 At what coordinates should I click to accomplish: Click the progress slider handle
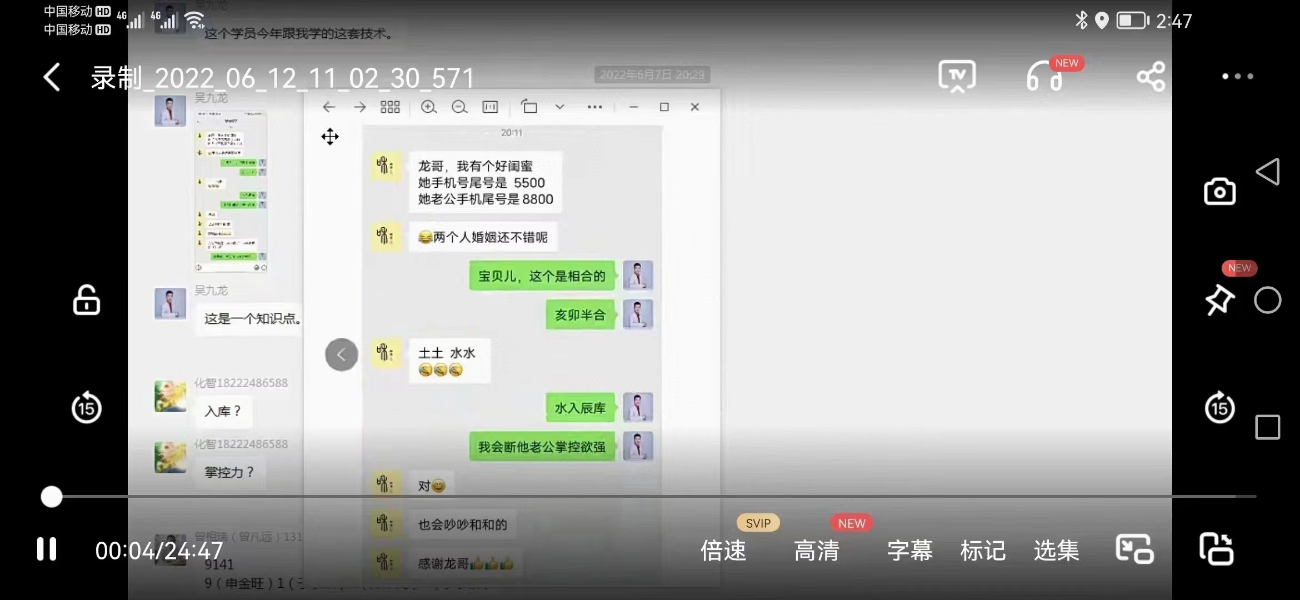click(51, 497)
